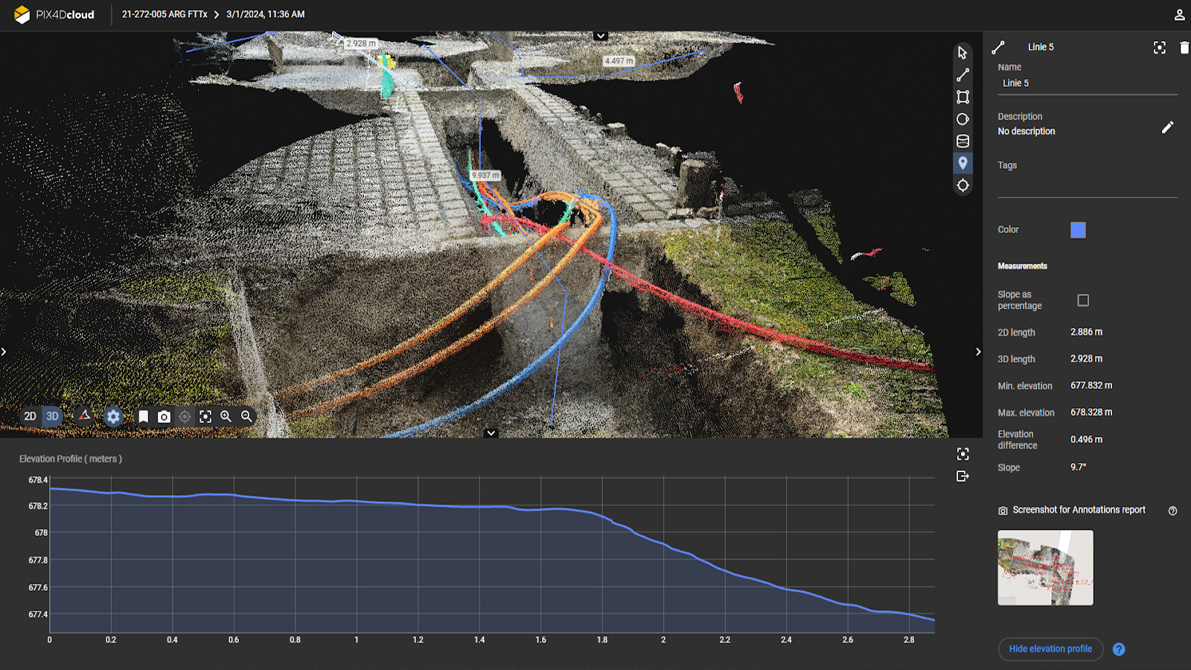Collapse the elevation profile with bottom chevron
Image resolution: width=1191 pixels, height=670 pixels.
point(491,433)
